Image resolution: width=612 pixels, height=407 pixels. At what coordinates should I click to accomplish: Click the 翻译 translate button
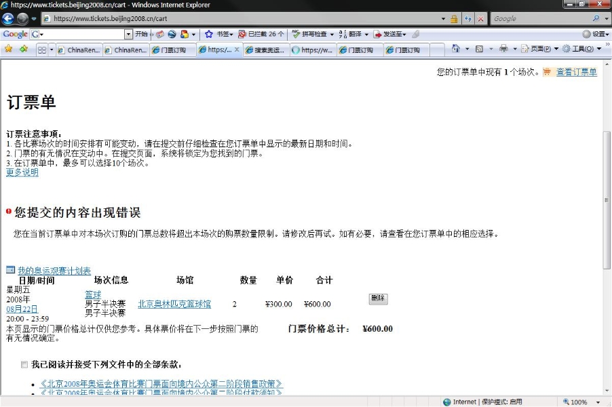350,34
